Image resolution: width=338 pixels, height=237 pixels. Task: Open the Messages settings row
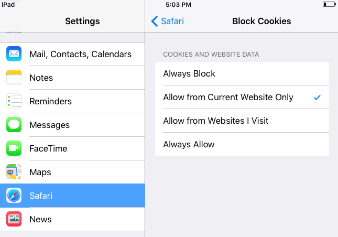(x=72, y=125)
